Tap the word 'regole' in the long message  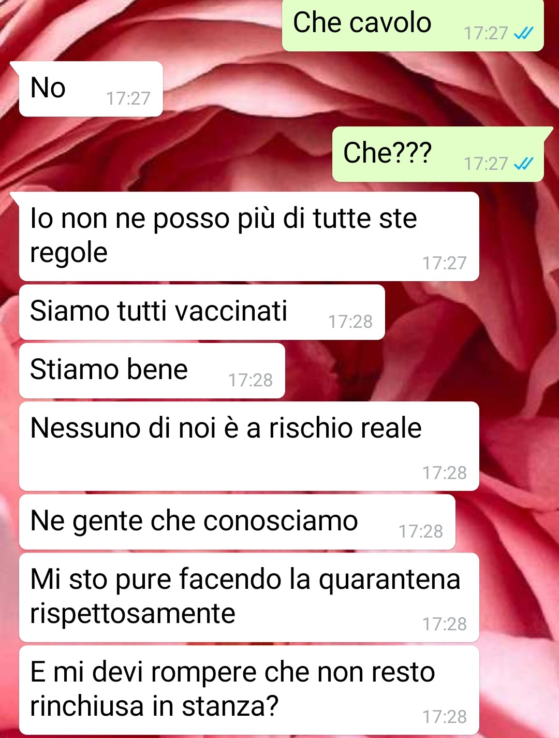click(69, 254)
